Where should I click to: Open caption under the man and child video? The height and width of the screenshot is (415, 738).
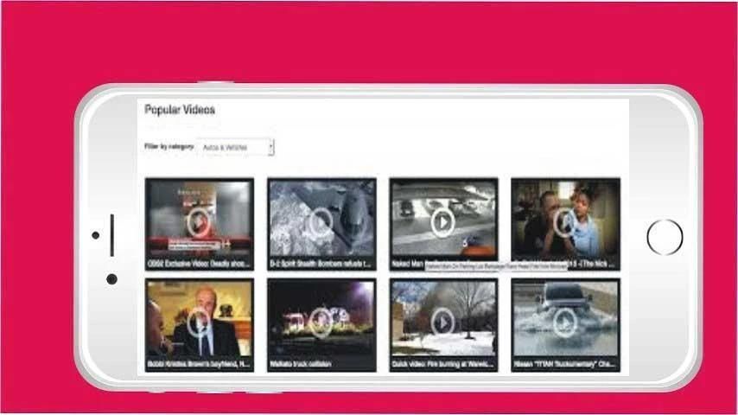[x=588, y=263]
